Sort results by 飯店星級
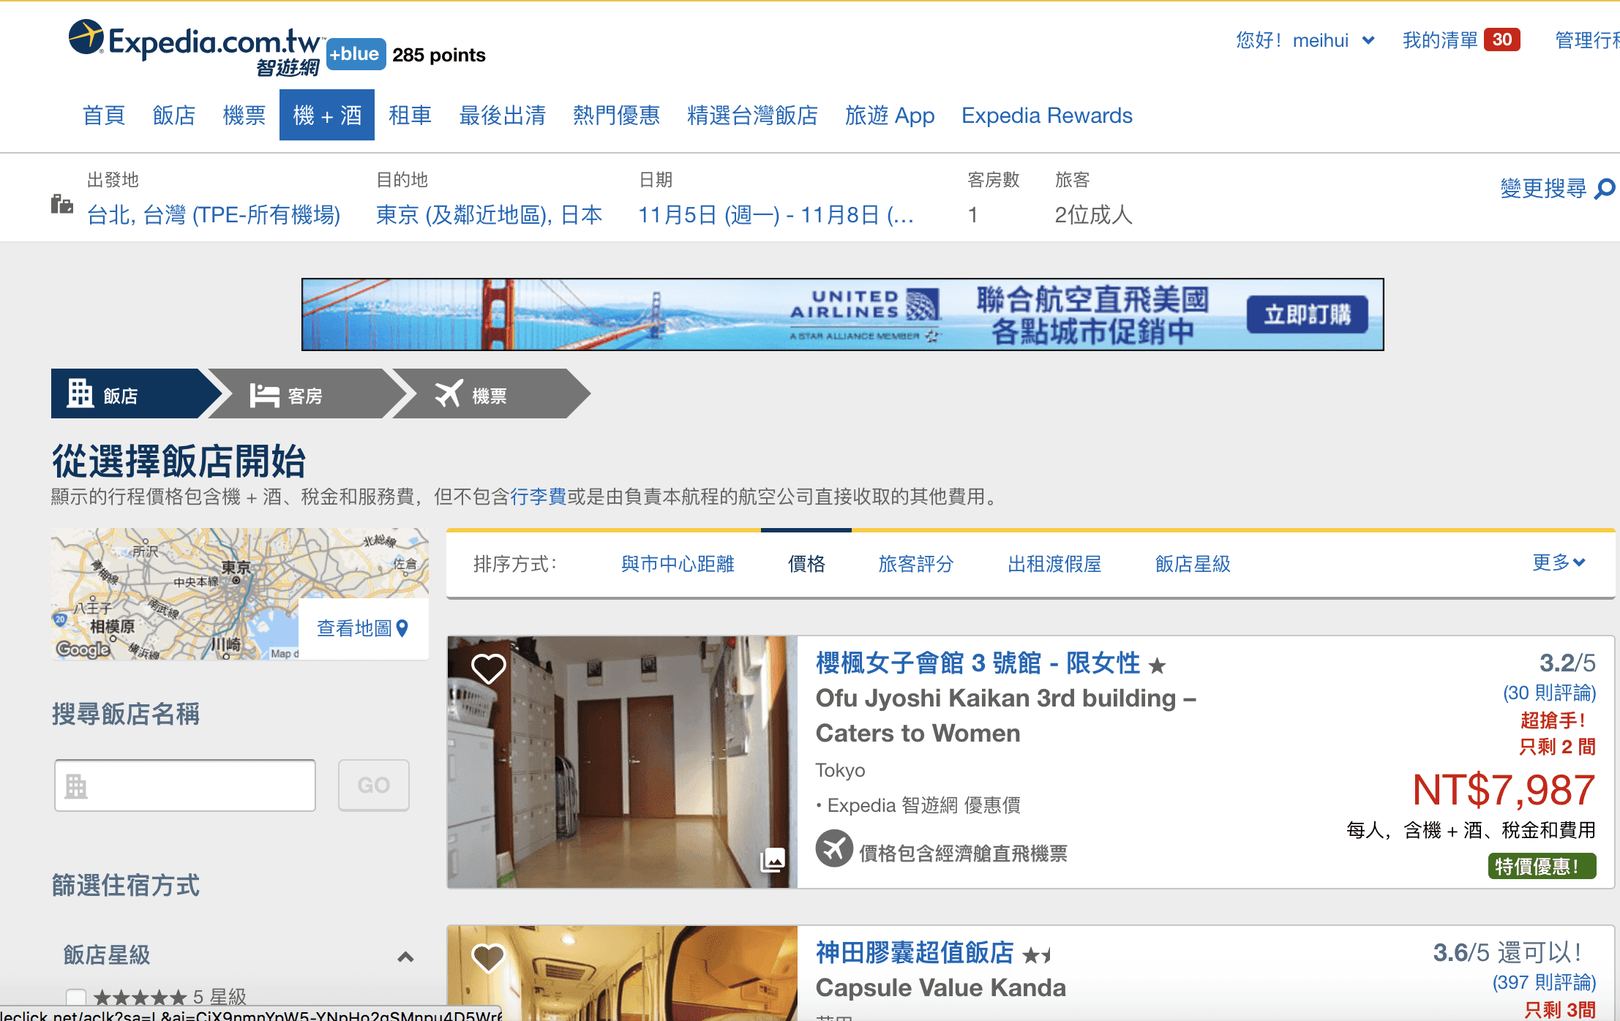Image resolution: width=1620 pixels, height=1021 pixels. (x=1193, y=564)
